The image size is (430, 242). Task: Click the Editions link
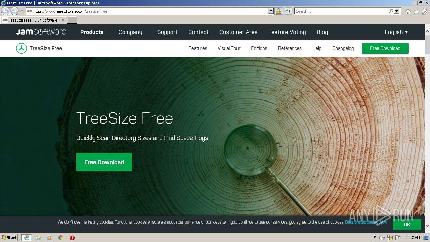[x=259, y=48]
